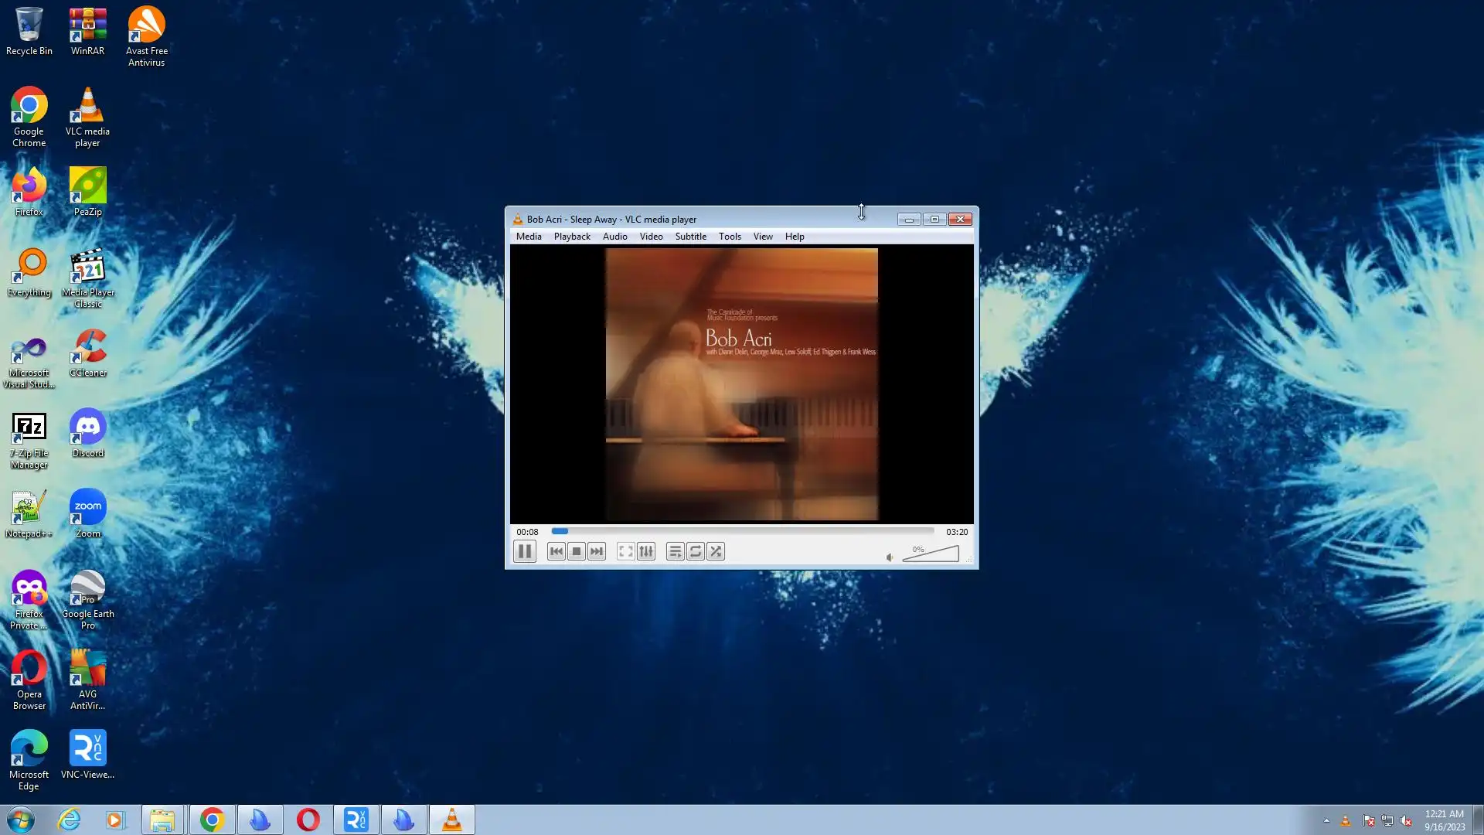Open the Playback menu
The height and width of the screenshot is (835, 1484).
pyautogui.click(x=572, y=237)
